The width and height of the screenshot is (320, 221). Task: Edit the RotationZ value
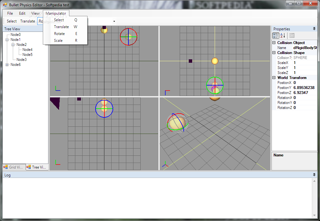[x=305, y=108]
